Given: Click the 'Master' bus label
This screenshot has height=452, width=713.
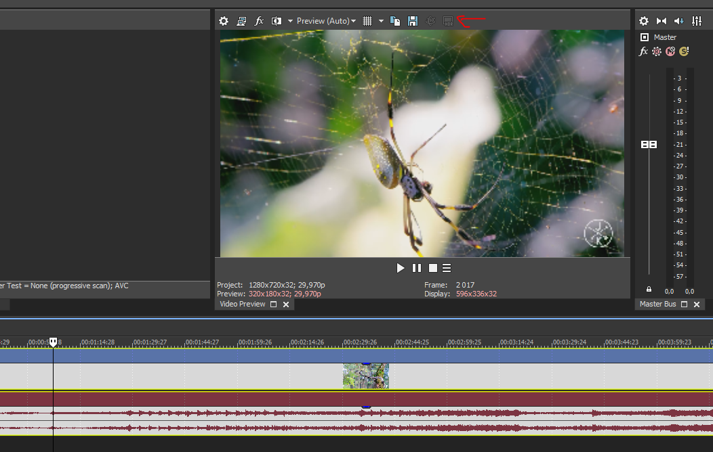Looking at the screenshot, I should pos(665,37).
